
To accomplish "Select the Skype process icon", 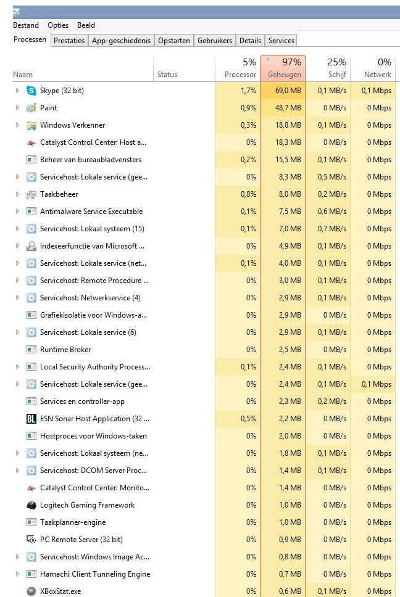I will tap(31, 91).
